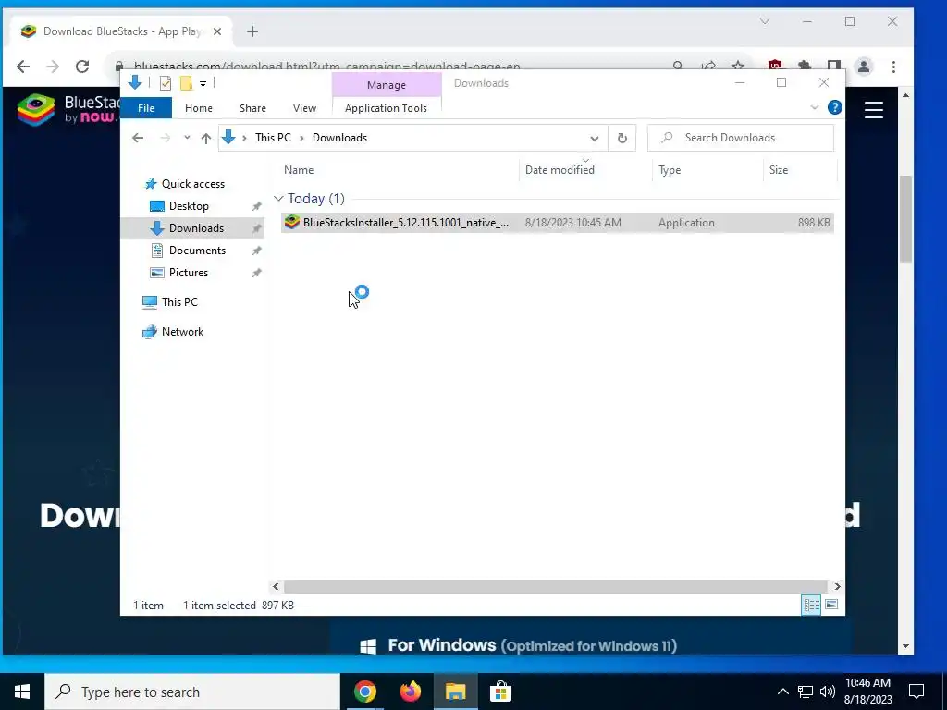Switch to the Share ribbon tab
The image size is (947, 710).
[x=252, y=108]
